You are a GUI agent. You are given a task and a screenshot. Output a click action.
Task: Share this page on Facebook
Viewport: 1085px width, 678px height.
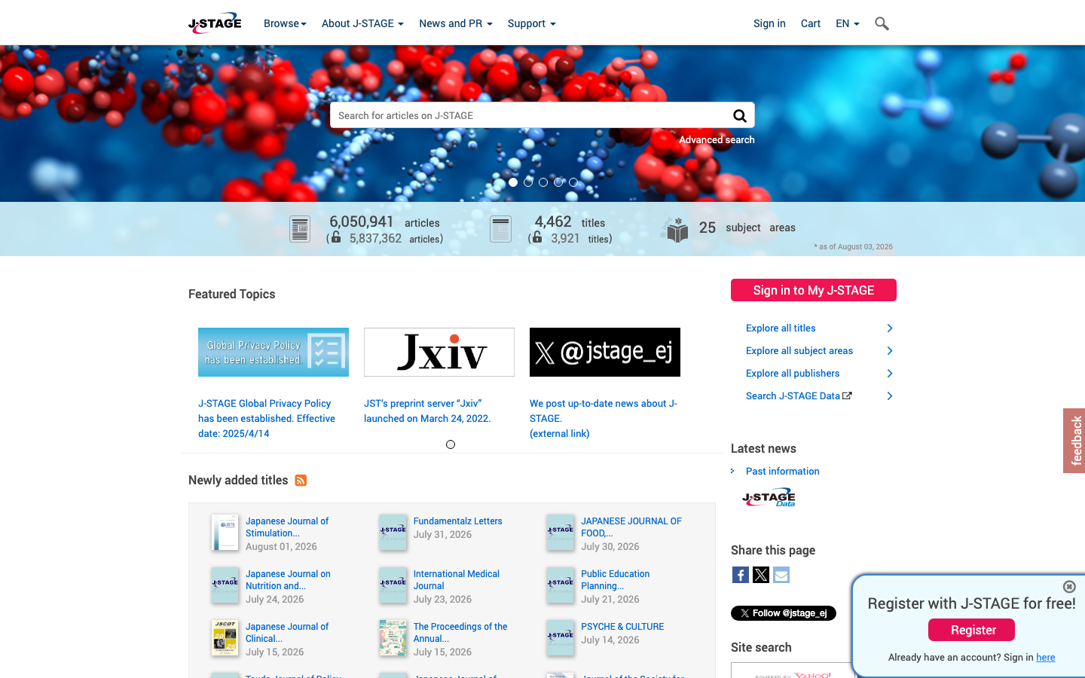click(x=741, y=575)
